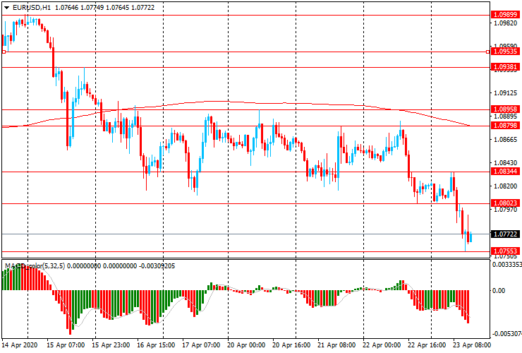
Task: Click the 20 Apr 00:00 time label
Action: tap(246, 345)
